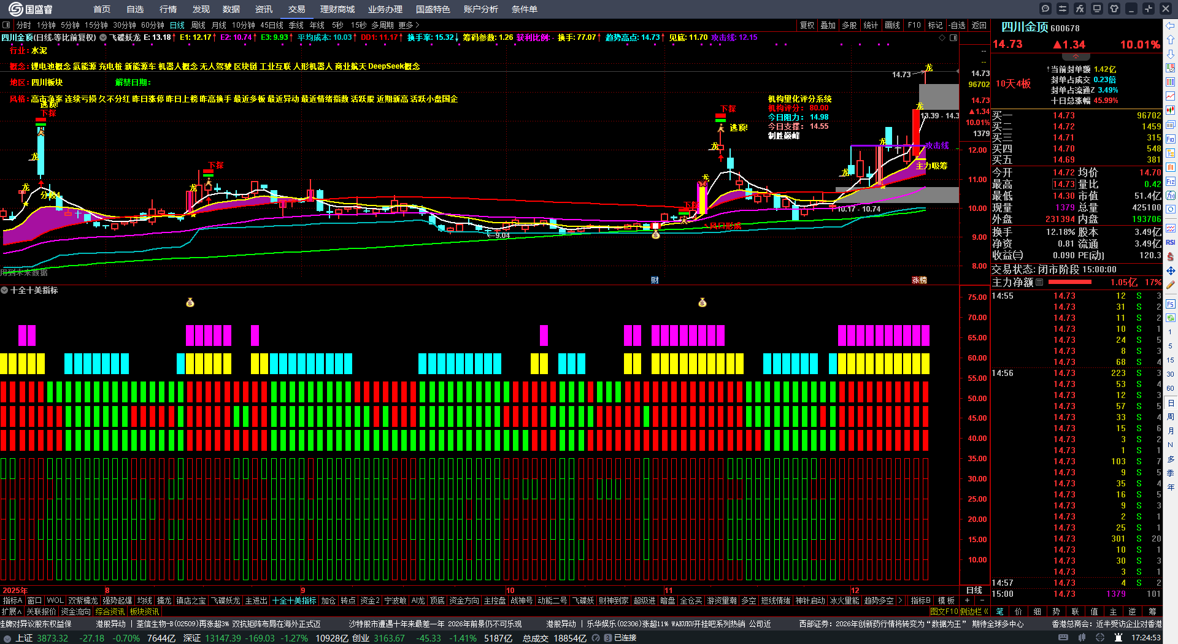Open the 十全十美指标 indicator settings dropdown

click(4, 290)
